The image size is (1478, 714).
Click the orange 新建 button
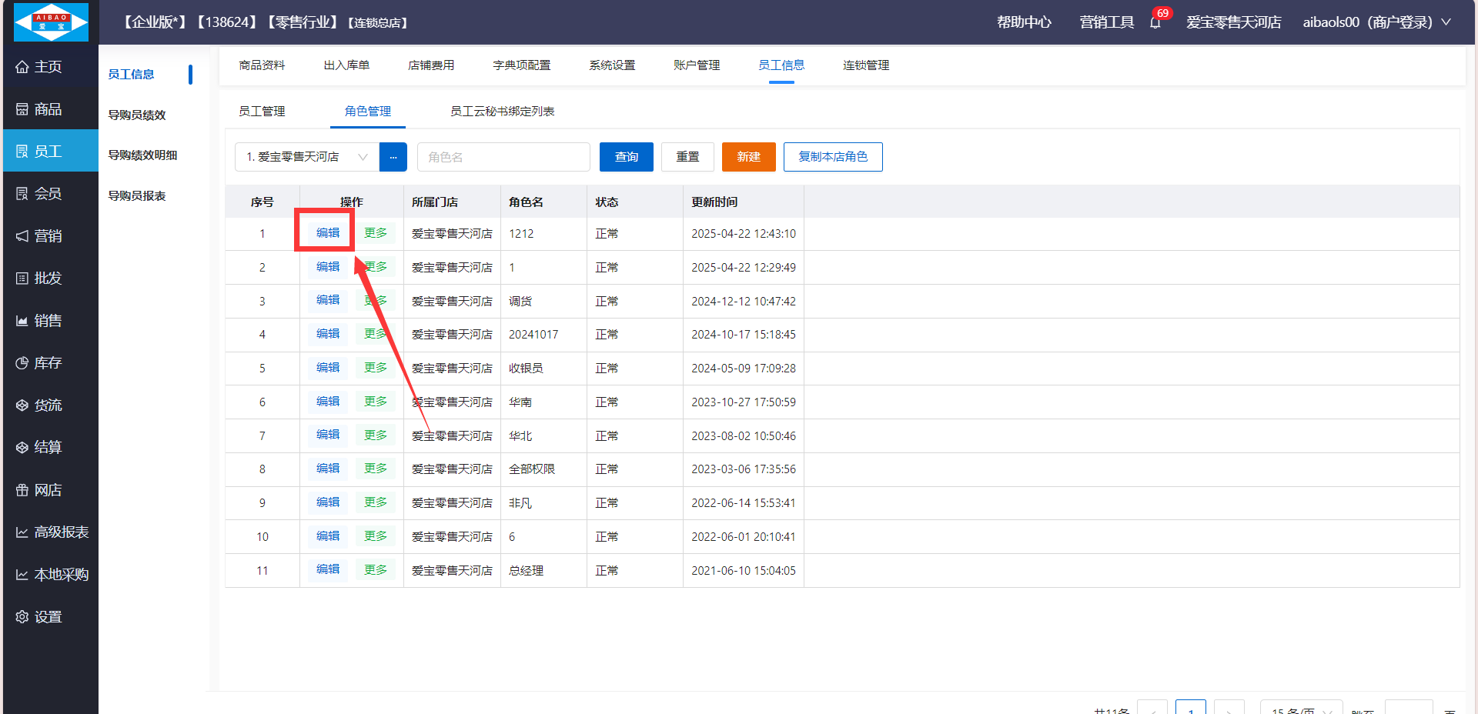pos(748,157)
